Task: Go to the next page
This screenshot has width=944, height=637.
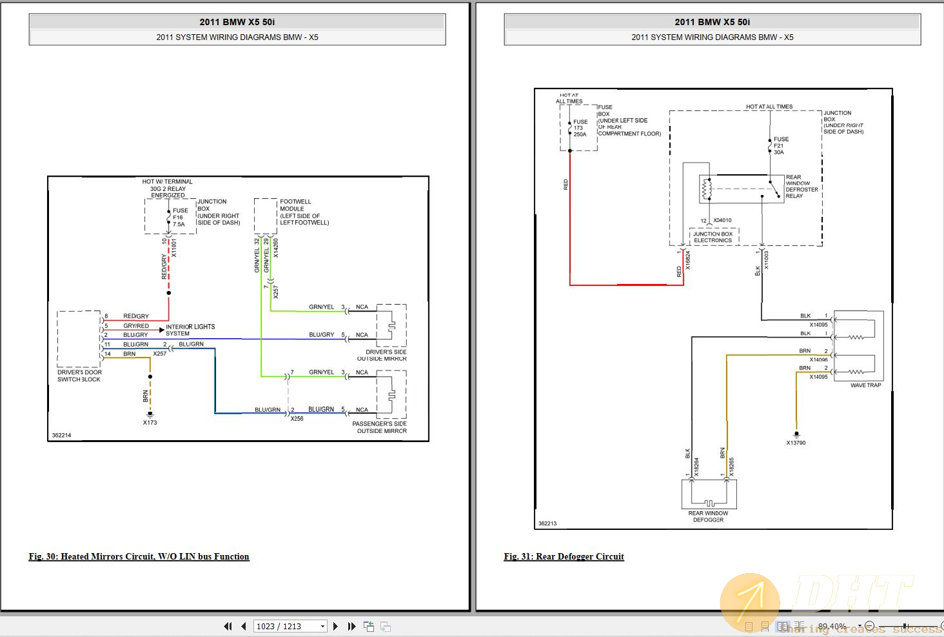Action: 335,626
